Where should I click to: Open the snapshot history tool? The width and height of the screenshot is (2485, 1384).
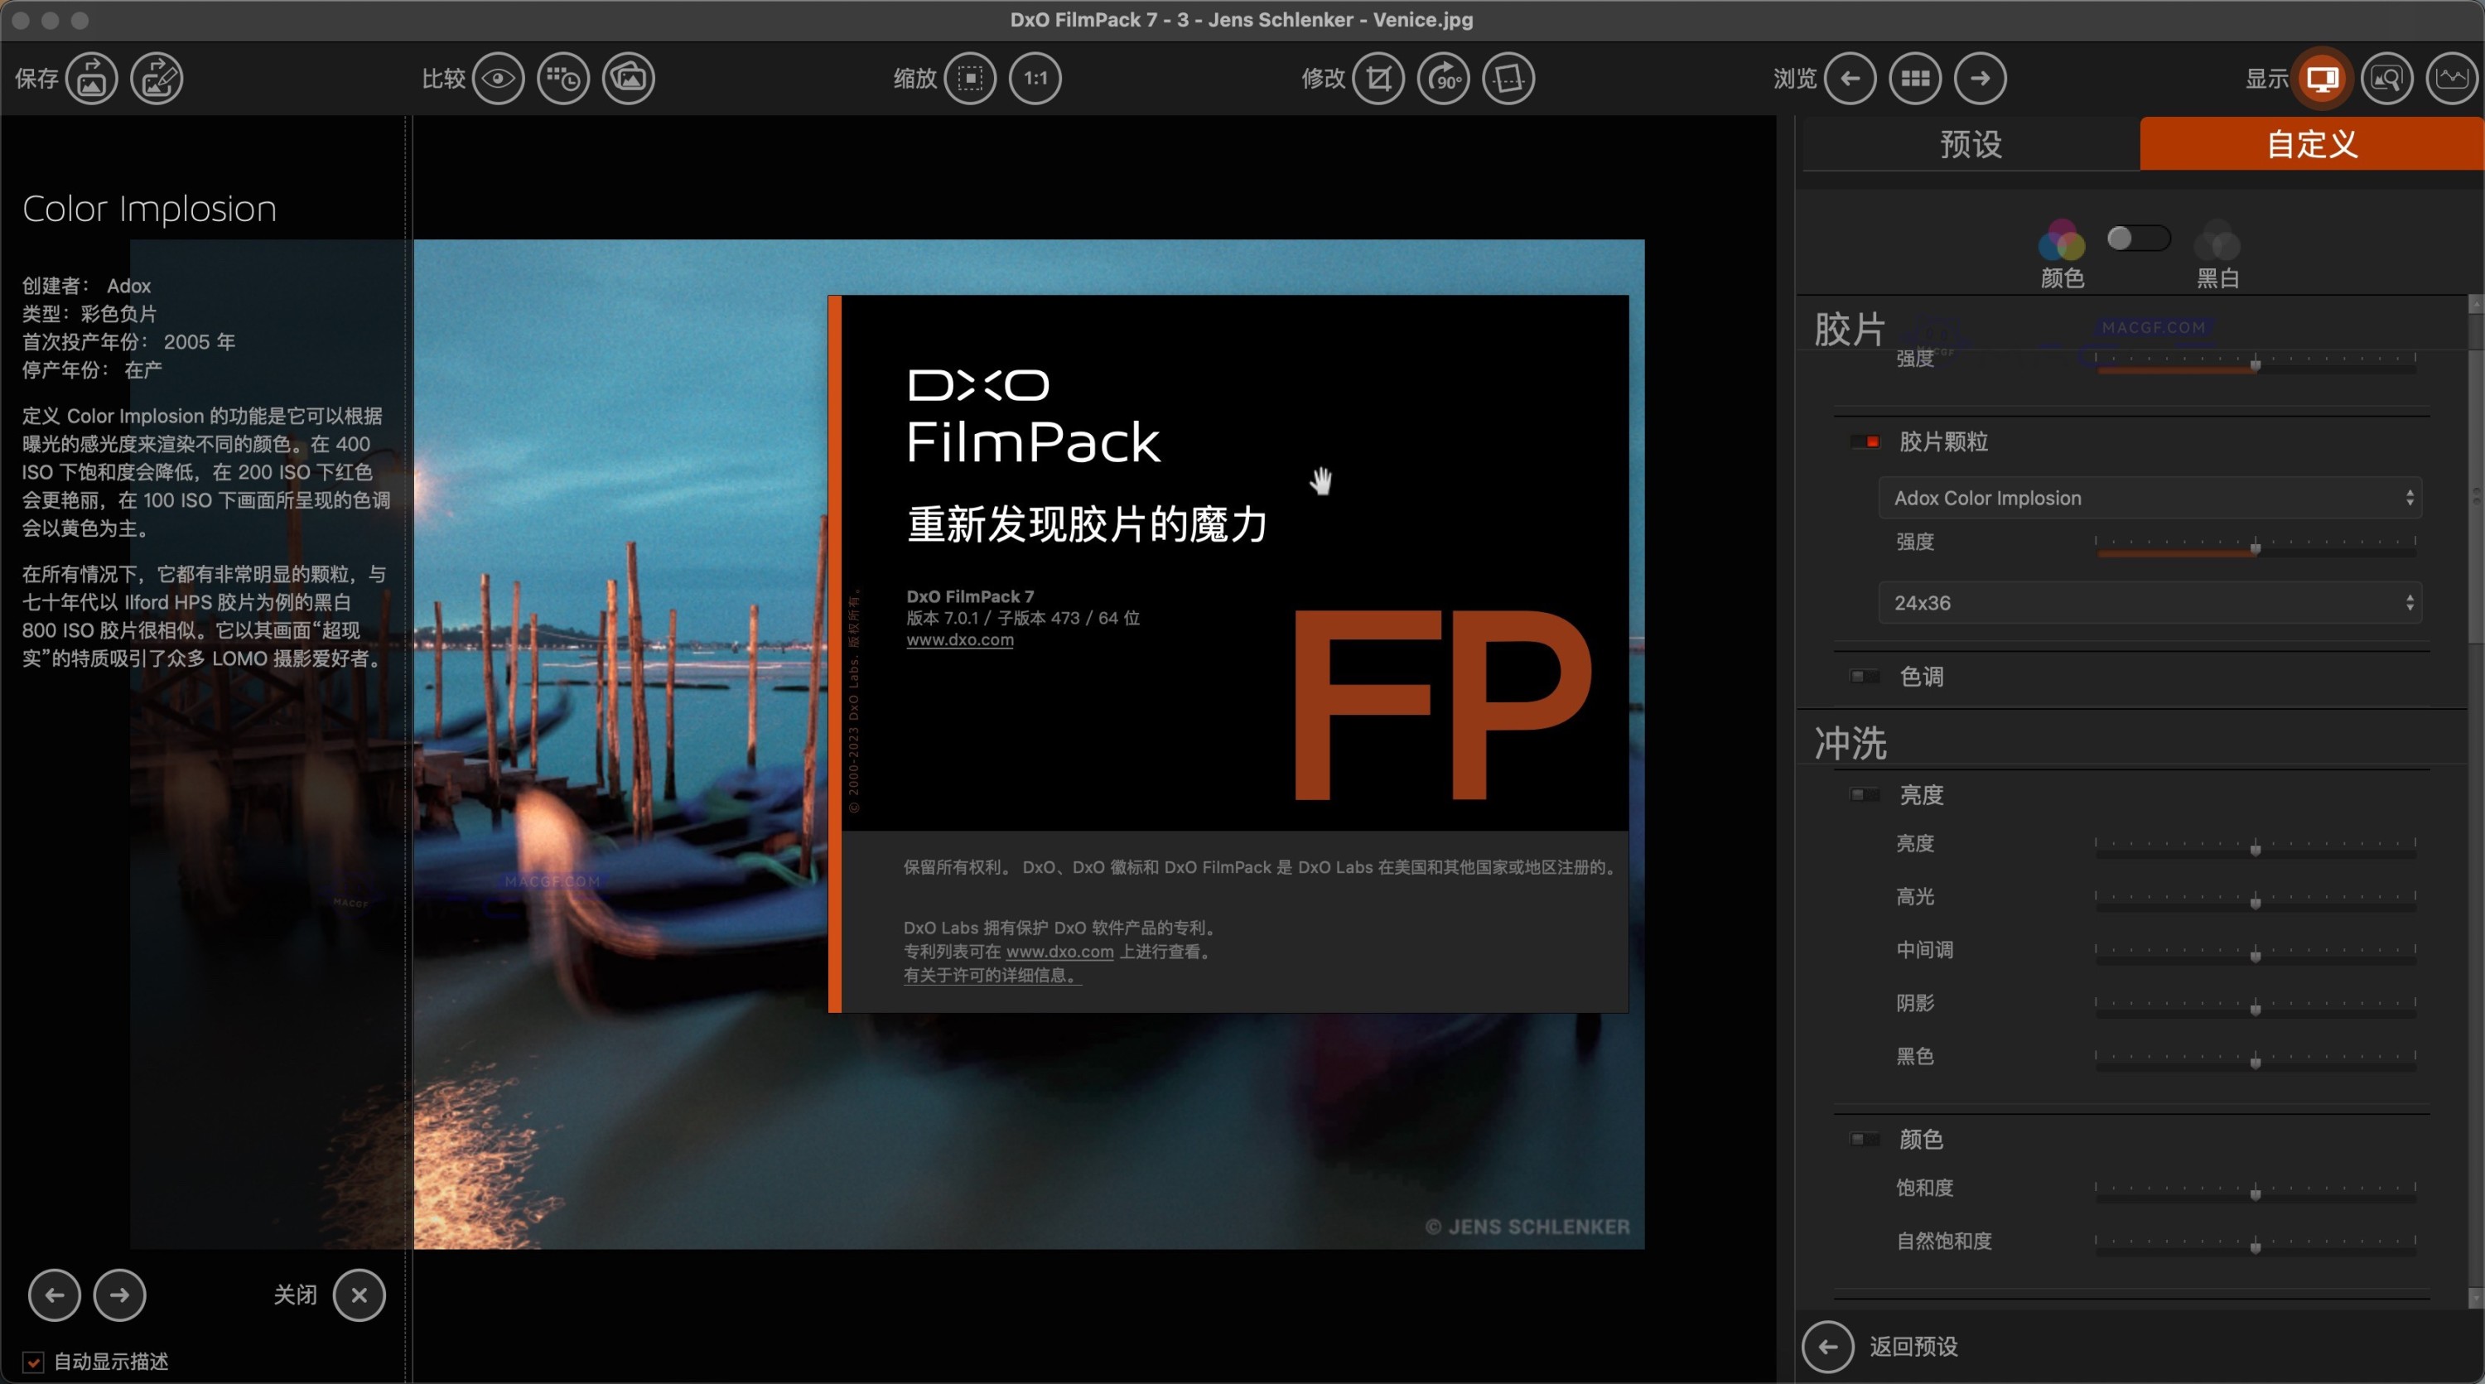[x=563, y=78]
